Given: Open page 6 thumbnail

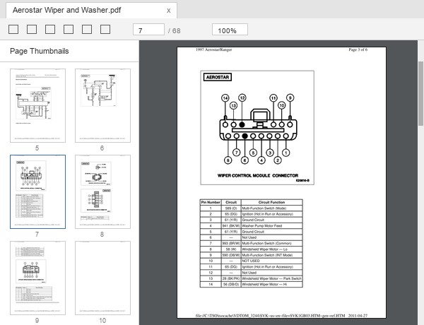Looking at the screenshot, I should (x=102, y=105).
